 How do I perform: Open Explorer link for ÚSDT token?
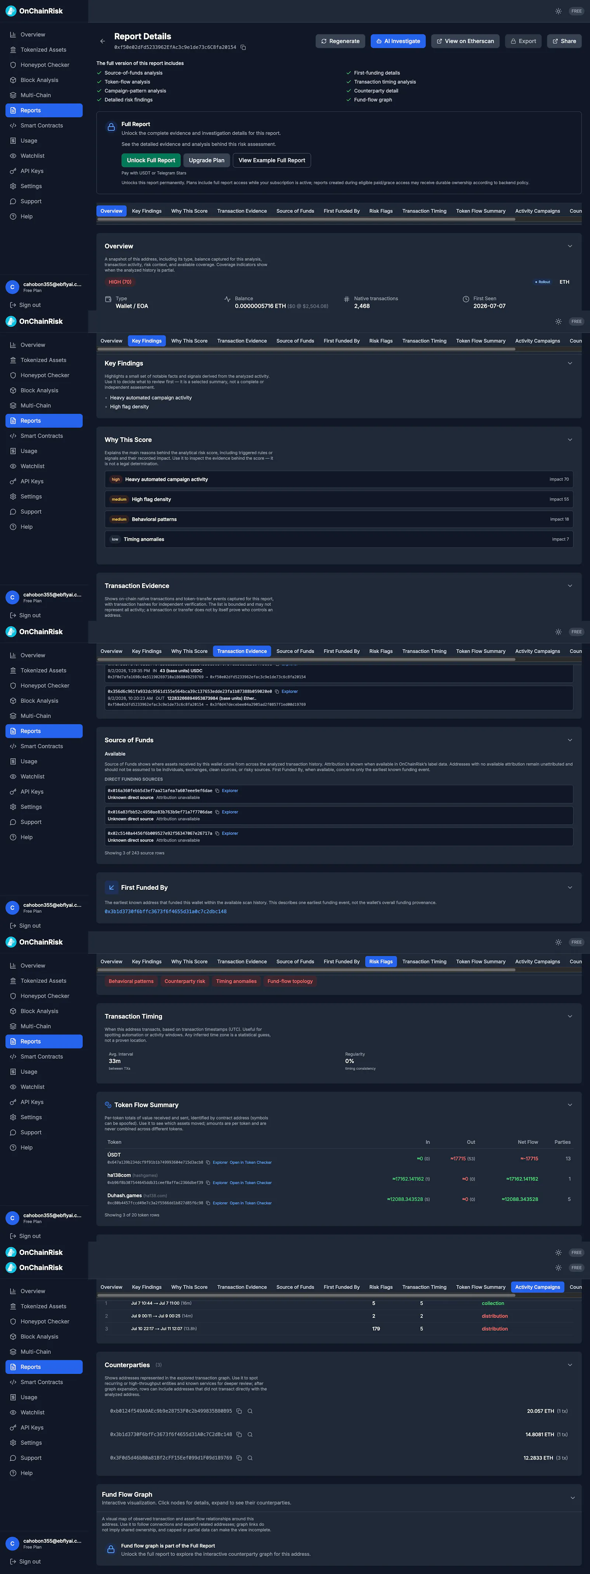coord(220,1162)
